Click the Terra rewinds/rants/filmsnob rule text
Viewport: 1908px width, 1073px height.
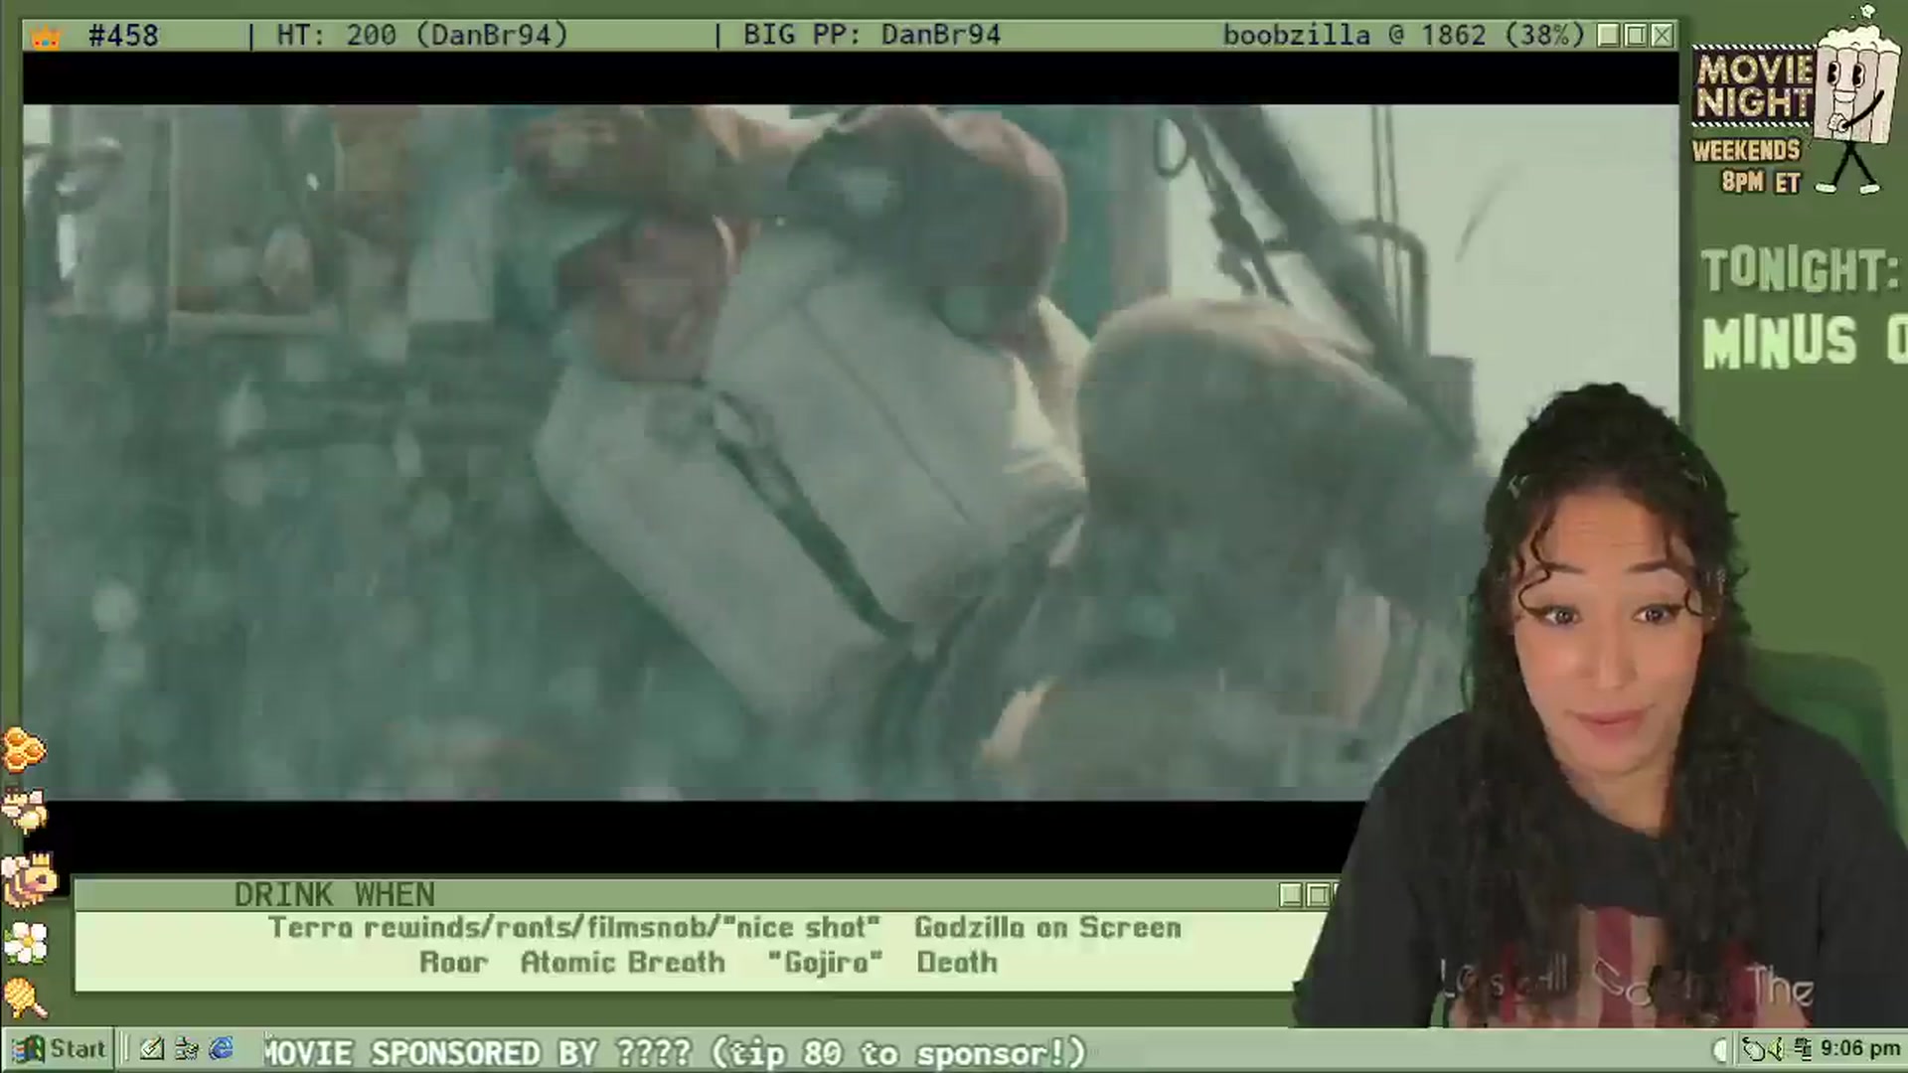pyautogui.click(x=574, y=928)
